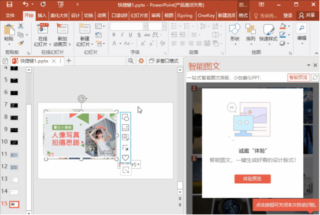Click the slide editor scrollbar down arrow
The height and width of the screenshot is (215, 320).
pos(180,192)
